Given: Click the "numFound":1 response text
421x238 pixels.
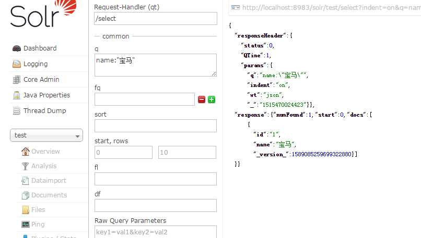Looking at the screenshot, I should pos(294,115).
